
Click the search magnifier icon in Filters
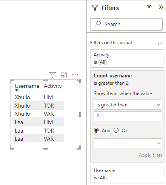tap(97, 24)
